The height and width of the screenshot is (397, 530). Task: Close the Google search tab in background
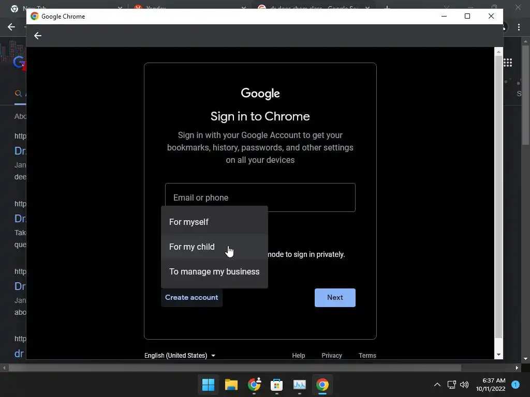pos(367,7)
